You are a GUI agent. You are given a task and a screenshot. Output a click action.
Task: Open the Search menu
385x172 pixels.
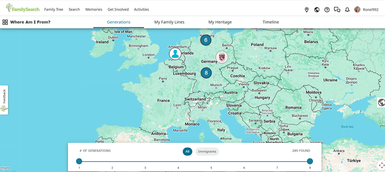coord(74,10)
